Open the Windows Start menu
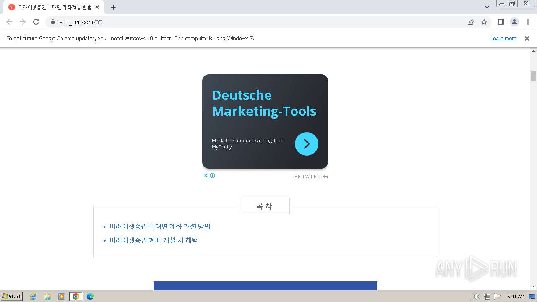The width and height of the screenshot is (537, 302). [x=11, y=296]
